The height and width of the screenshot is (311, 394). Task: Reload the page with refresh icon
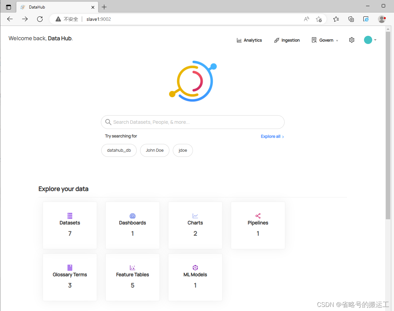(40, 19)
